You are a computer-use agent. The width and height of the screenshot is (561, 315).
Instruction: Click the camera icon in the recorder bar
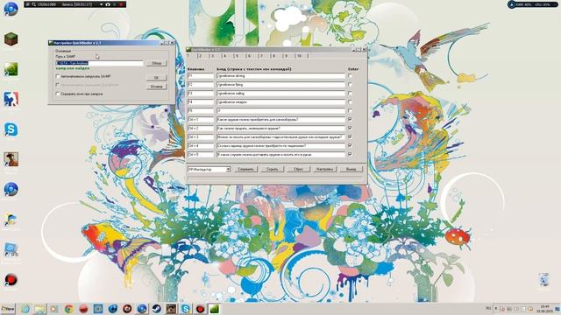108,4
